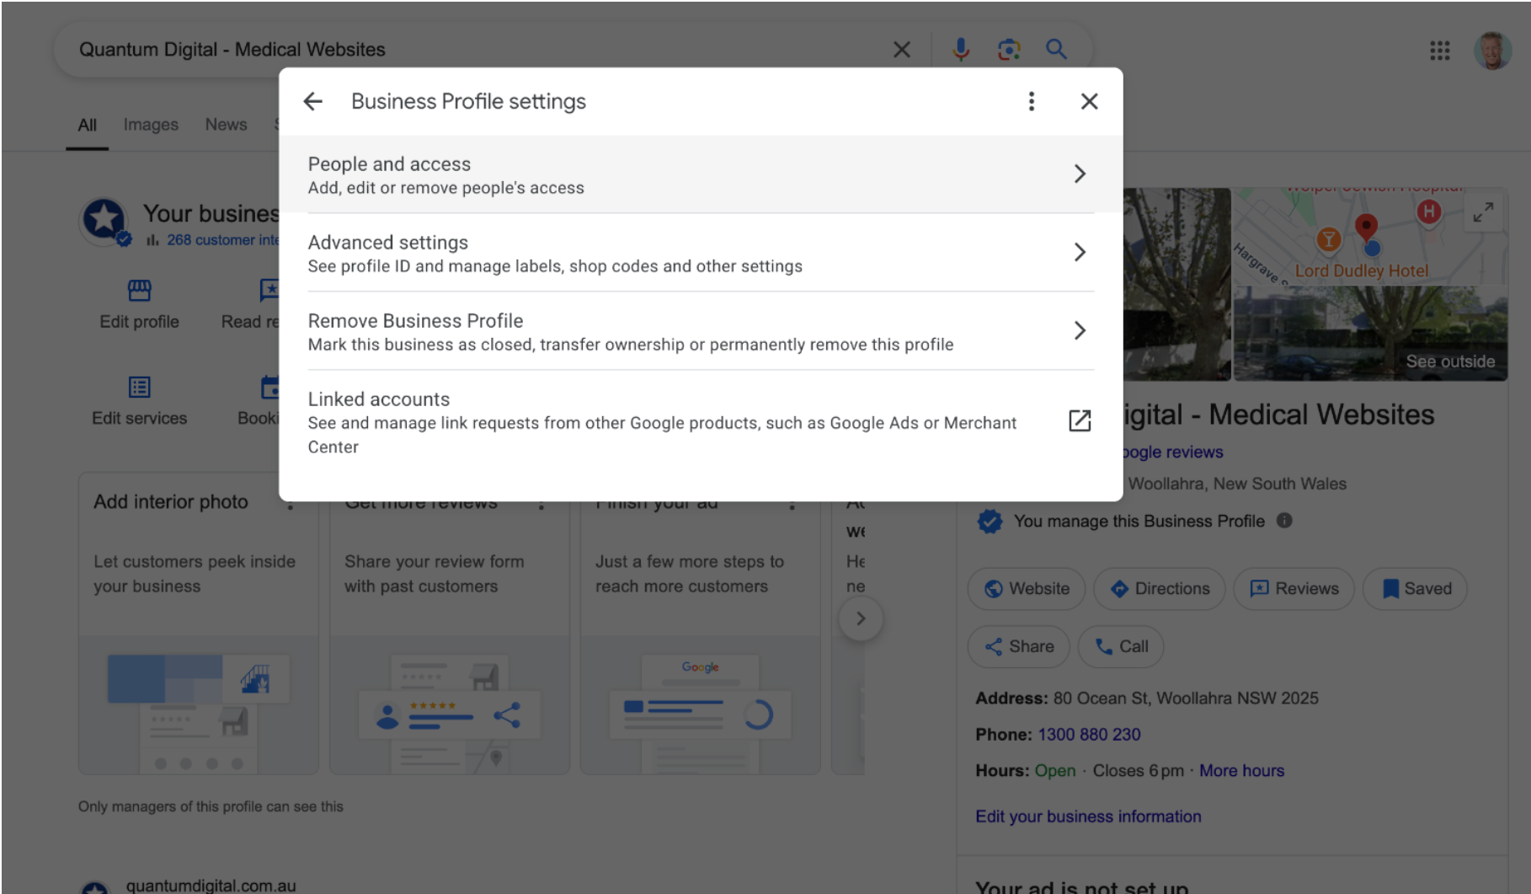
Task: Open the Google apps grid
Action: tap(1439, 51)
